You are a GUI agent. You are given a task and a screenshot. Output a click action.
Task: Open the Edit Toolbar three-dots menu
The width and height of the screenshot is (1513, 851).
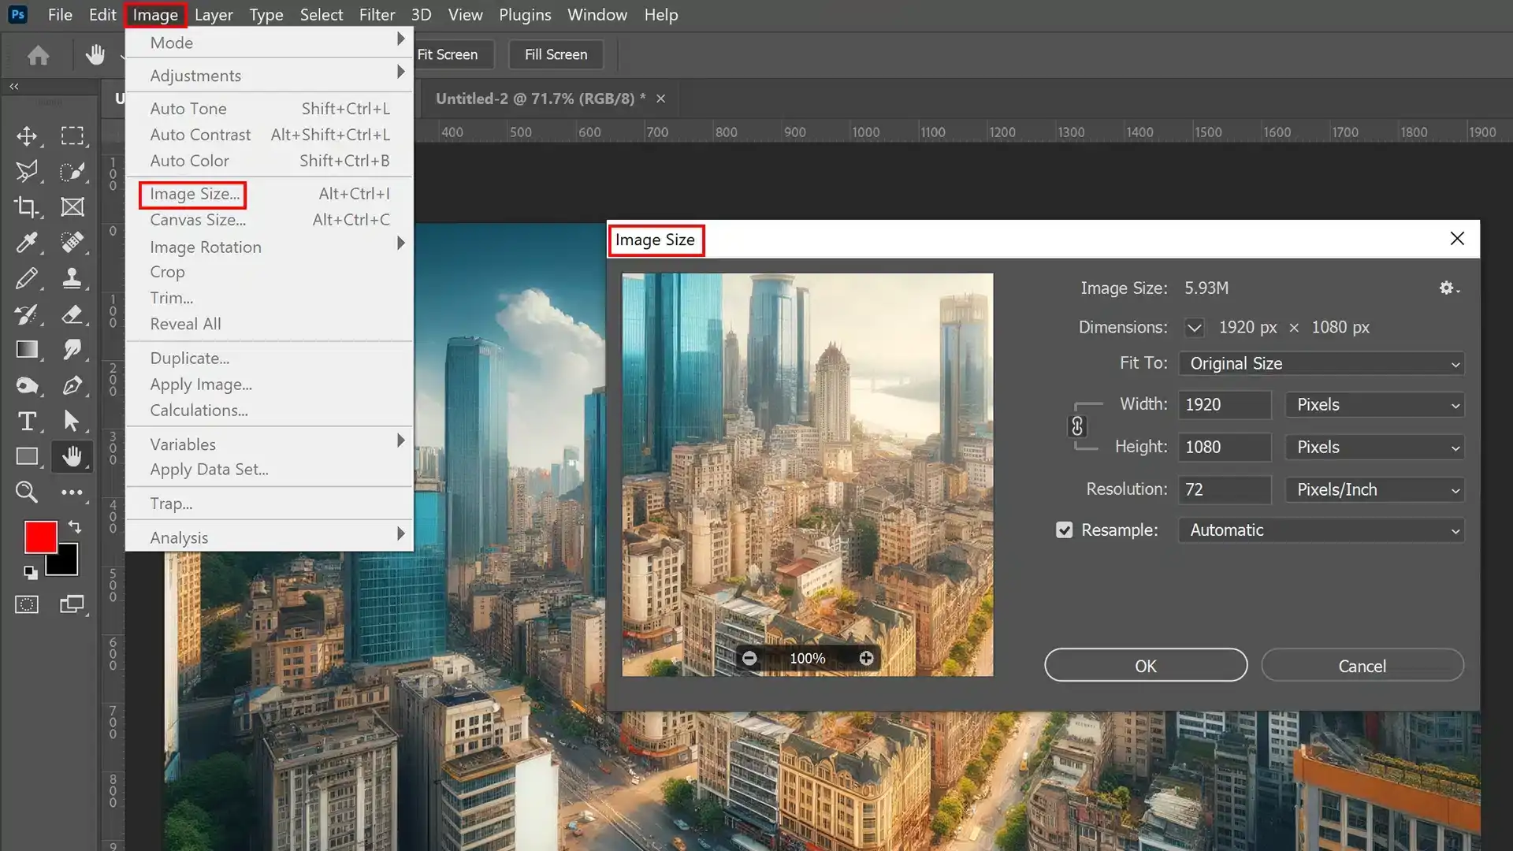tap(72, 492)
